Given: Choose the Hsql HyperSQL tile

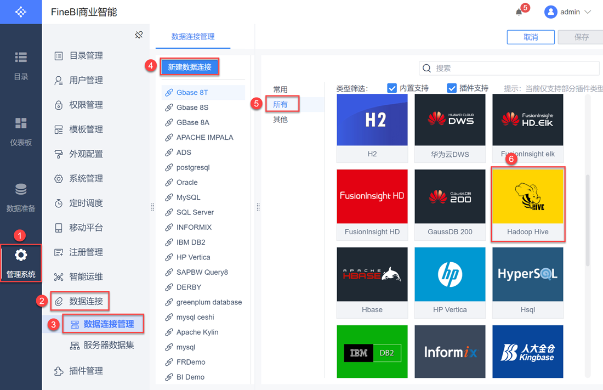Looking at the screenshot, I should 527,282.
